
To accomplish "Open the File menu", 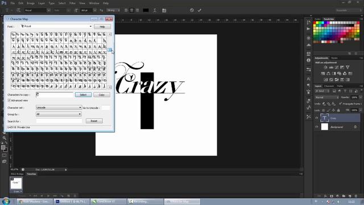I will coord(13,3).
